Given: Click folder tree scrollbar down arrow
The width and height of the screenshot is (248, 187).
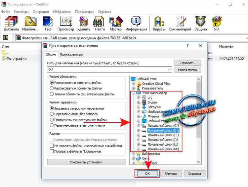Looking at the screenshot, I should click(x=198, y=162).
